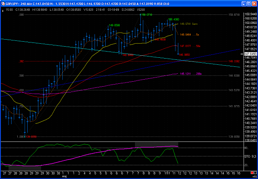The width and height of the screenshot is (258, 179).
Task: Click the red 146.9850 price label
Action: pyautogui.click(x=185, y=54)
